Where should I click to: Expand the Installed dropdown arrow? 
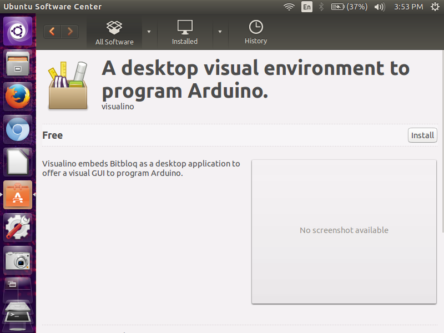coord(220,32)
